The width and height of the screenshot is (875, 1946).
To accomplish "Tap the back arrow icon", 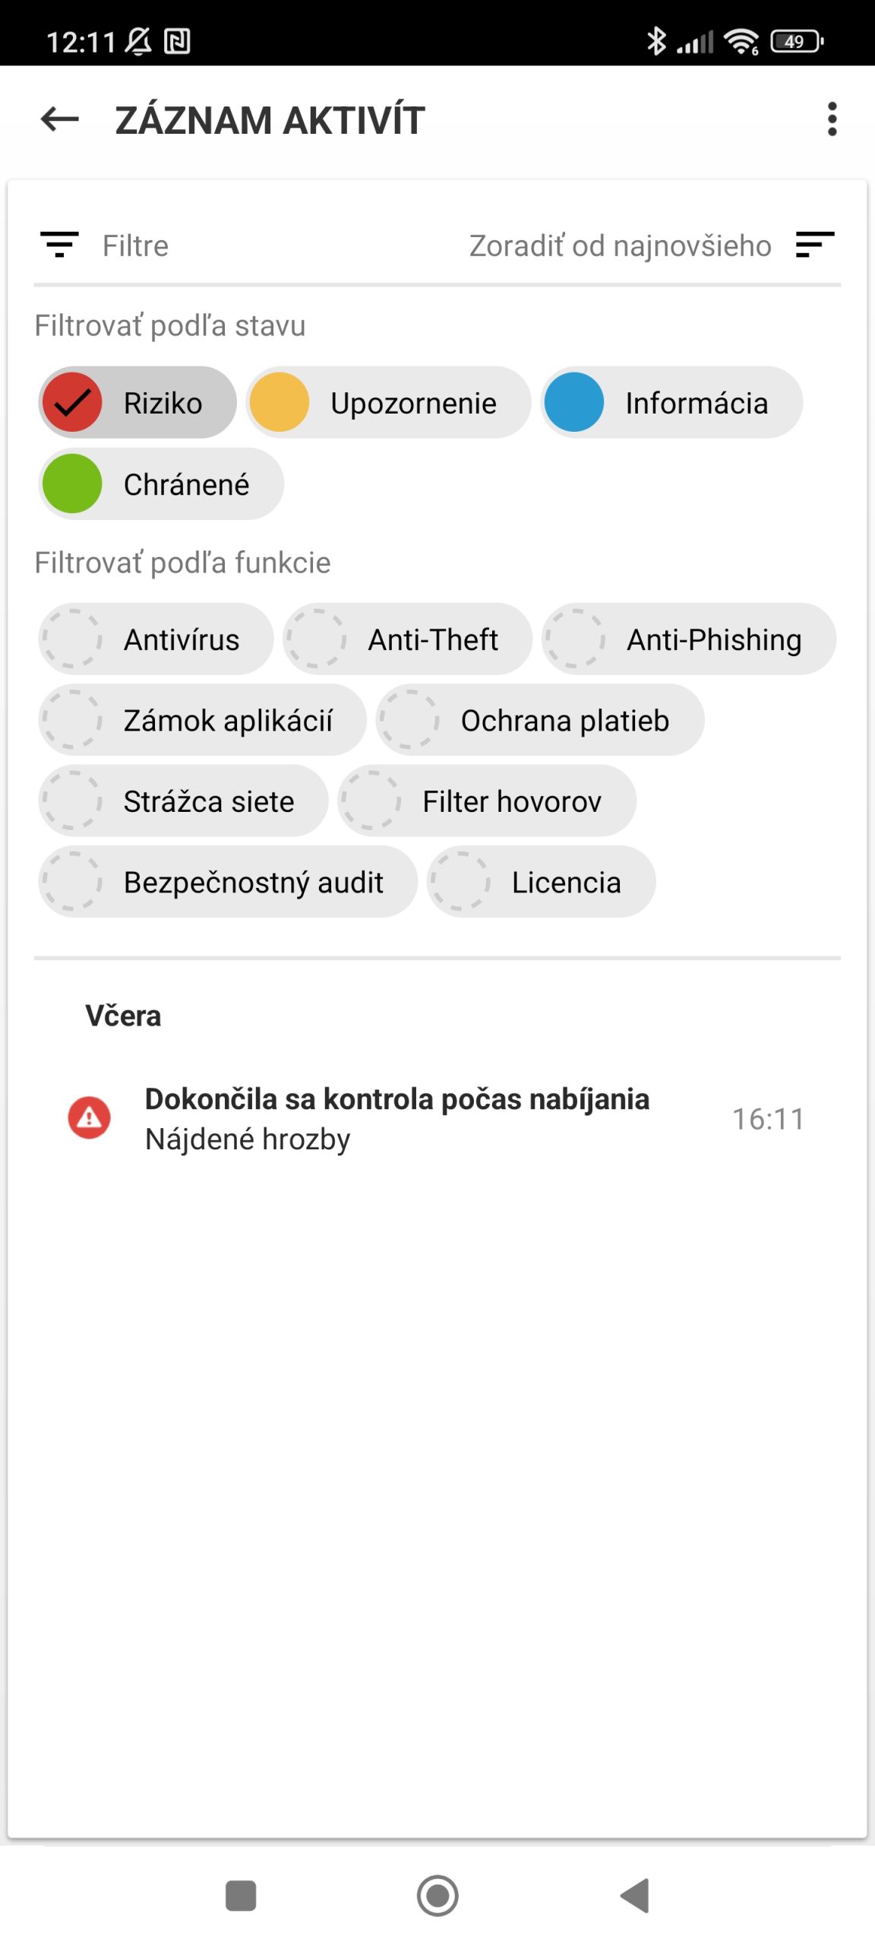I will [x=60, y=119].
